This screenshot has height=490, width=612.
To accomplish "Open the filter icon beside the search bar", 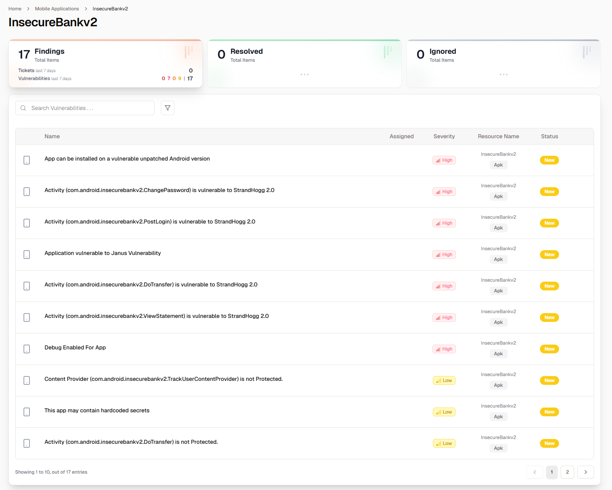I will (x=167, y=108).
